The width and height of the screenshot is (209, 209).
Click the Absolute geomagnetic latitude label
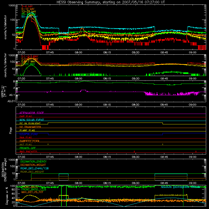(x=181, y=187)
